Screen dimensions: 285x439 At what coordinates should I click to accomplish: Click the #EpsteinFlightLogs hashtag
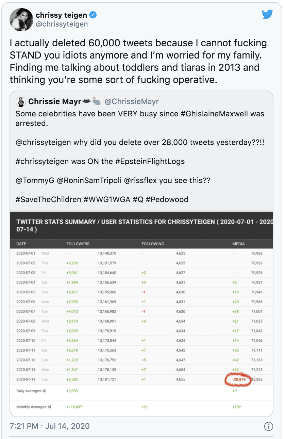[150, 161]
